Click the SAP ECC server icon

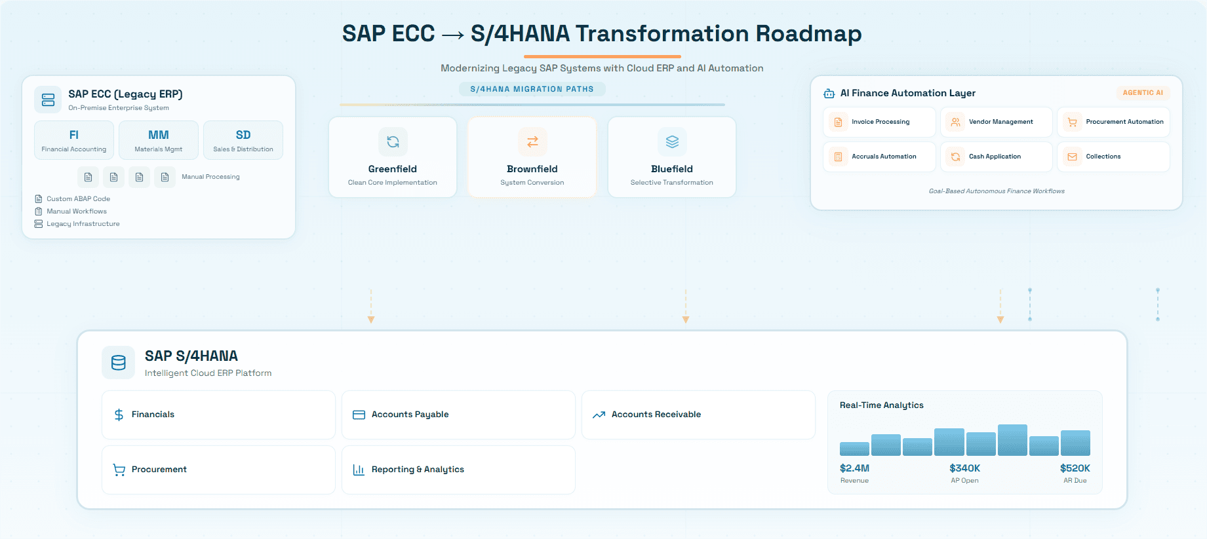[48, 100]
